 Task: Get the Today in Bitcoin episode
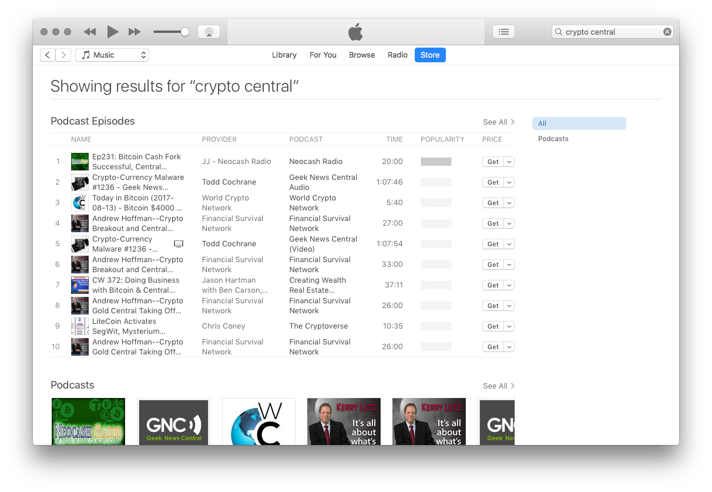[x=493, y=203]
